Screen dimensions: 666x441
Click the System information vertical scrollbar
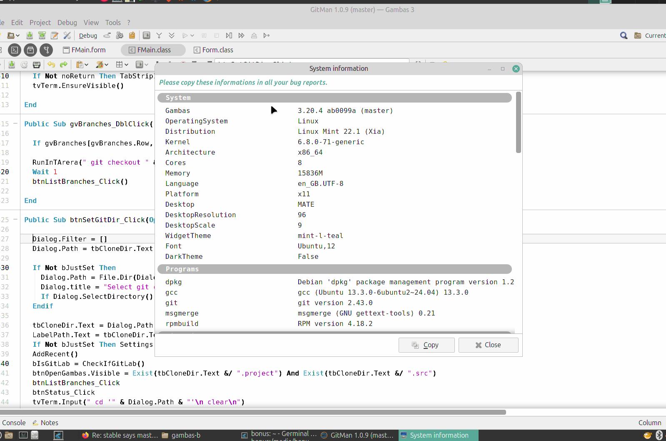(x=519, y=123)
